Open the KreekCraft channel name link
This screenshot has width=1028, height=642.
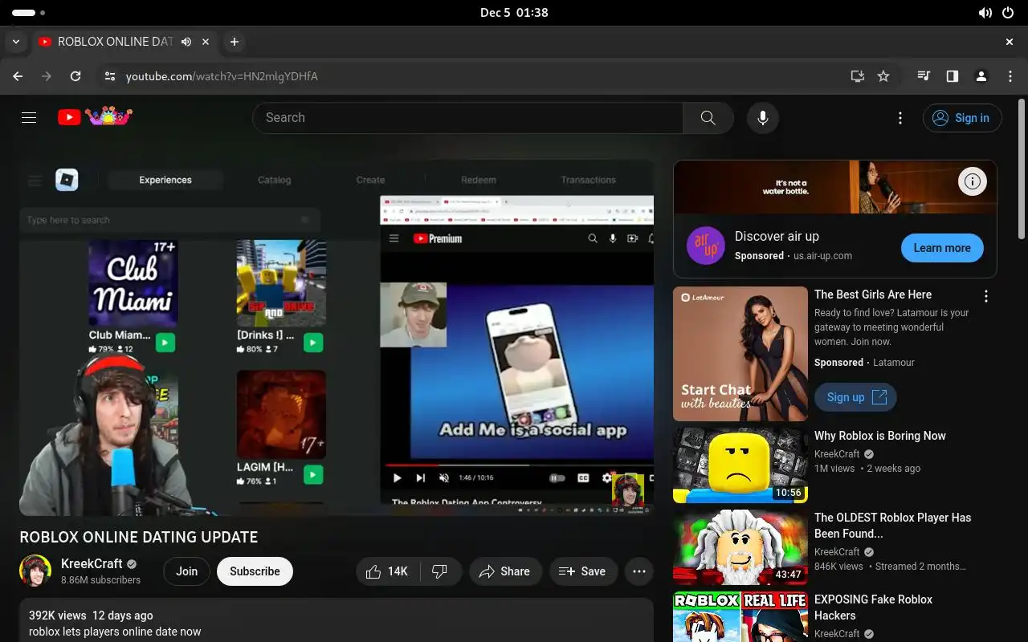[92, 563]
